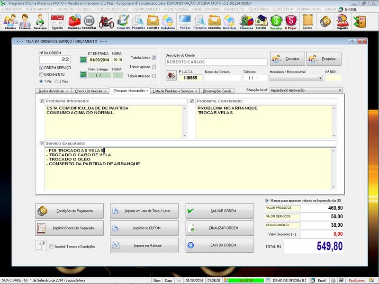Click the Nome do Contato field
This screenshot has height=284, width=379.
223,78
